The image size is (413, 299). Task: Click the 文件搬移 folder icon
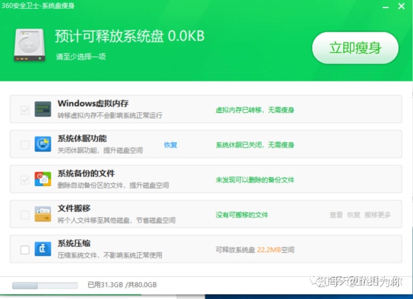[x=42, y=214]
